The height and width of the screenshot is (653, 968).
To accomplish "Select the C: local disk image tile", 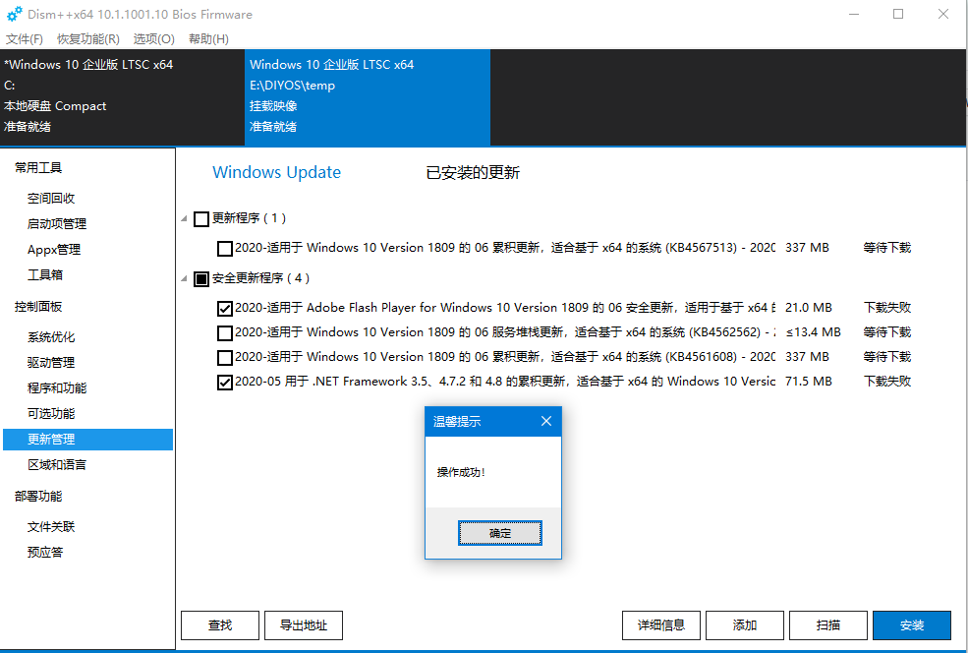I will [x=122, y=95].
